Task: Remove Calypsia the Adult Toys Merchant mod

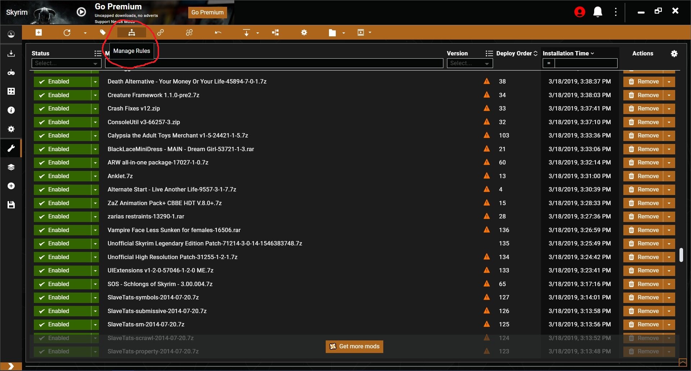Action: click(643, 136)
